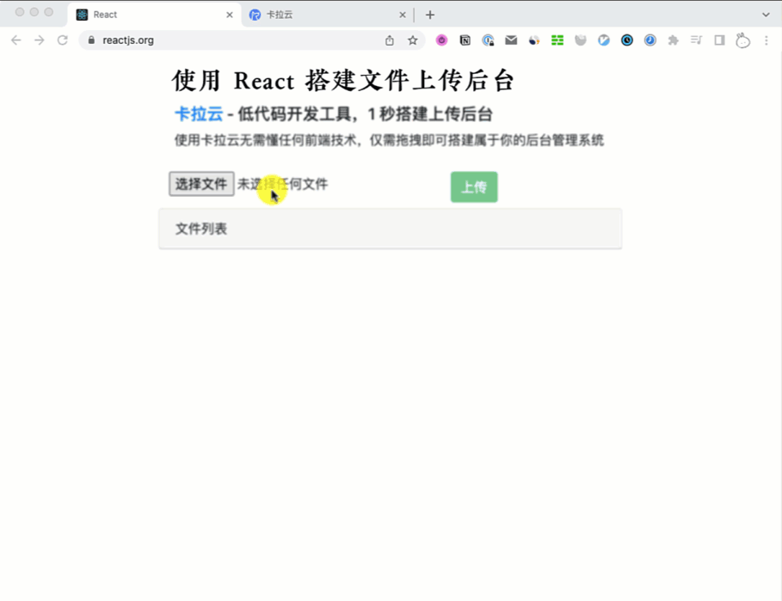
Task: Go forward with the browser forward arrow
Action: click(x=40, y=40)
